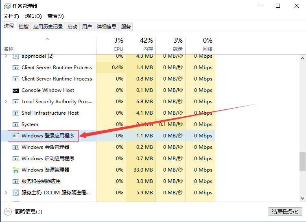Click the Windows 会话管理器 icon

pos(16,147)
